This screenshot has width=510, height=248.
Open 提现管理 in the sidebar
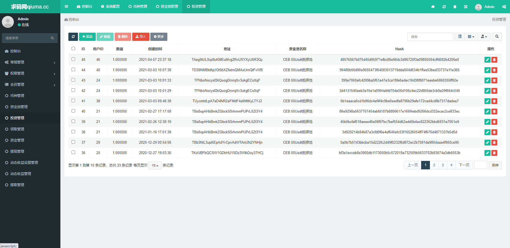click(x=17, y=151)
